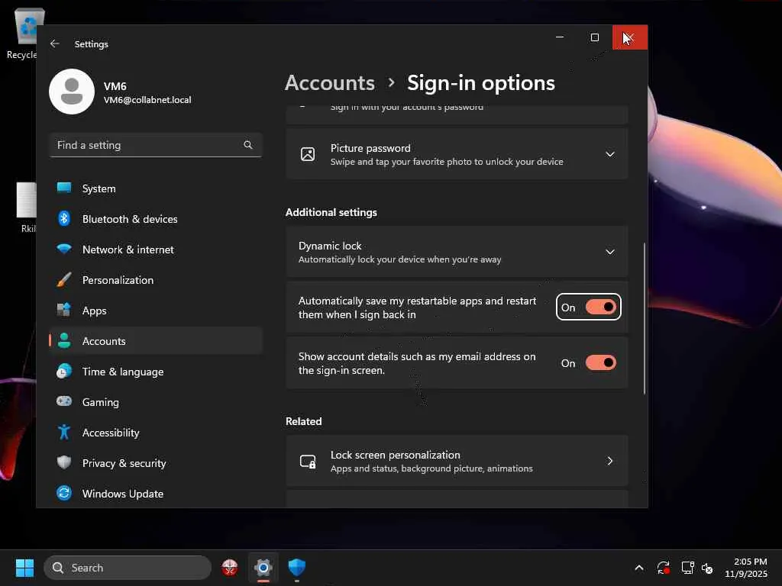This screenshot has width=782, height=586.
Task: Expand the Dynamic lock chevron
Action: (x=609, y=252)
